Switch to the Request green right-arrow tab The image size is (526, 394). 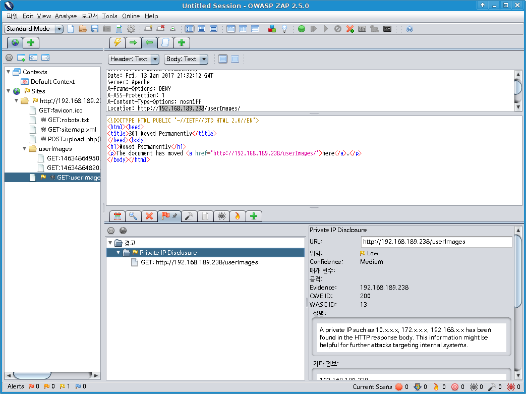(133, 42)
